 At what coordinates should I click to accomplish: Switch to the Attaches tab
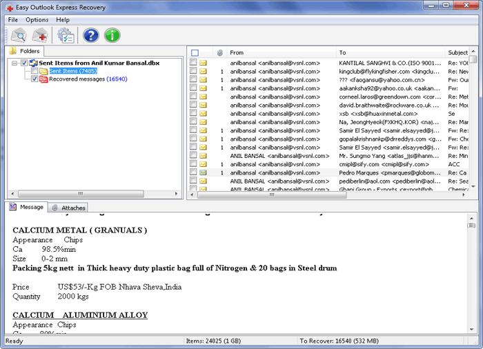(68, 208)
